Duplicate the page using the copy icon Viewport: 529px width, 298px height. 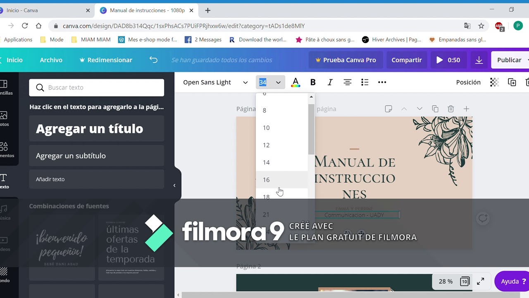435,109
